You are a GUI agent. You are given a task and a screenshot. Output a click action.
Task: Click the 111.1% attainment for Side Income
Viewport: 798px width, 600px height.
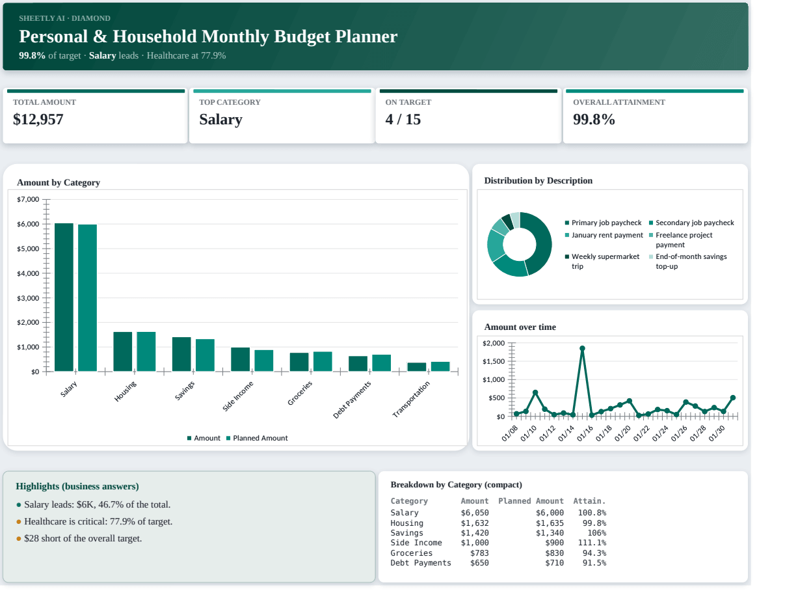click(x=592, y=543)
